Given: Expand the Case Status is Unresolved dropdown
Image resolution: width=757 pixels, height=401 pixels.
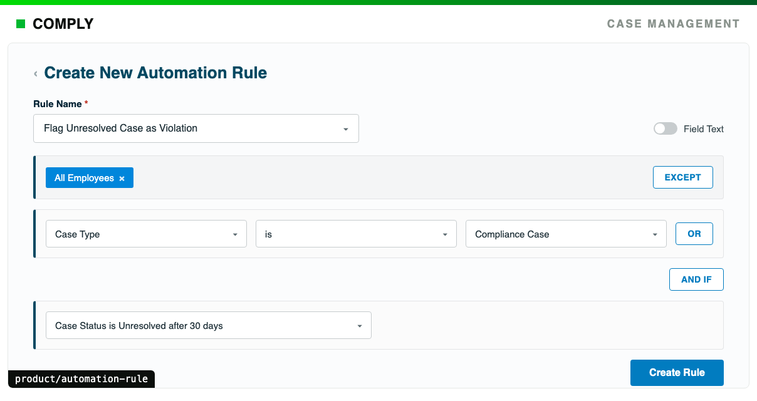Looking at the screenshot, I should click(209, 326).
